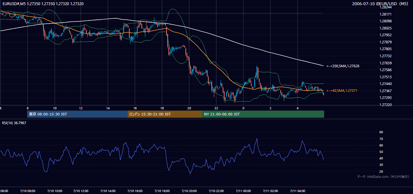Click RSI scale value 80
This screenshot has height=194, width=413.
[381, 132]
